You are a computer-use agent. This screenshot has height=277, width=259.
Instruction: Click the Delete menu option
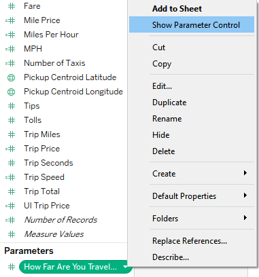coord(163,151)
